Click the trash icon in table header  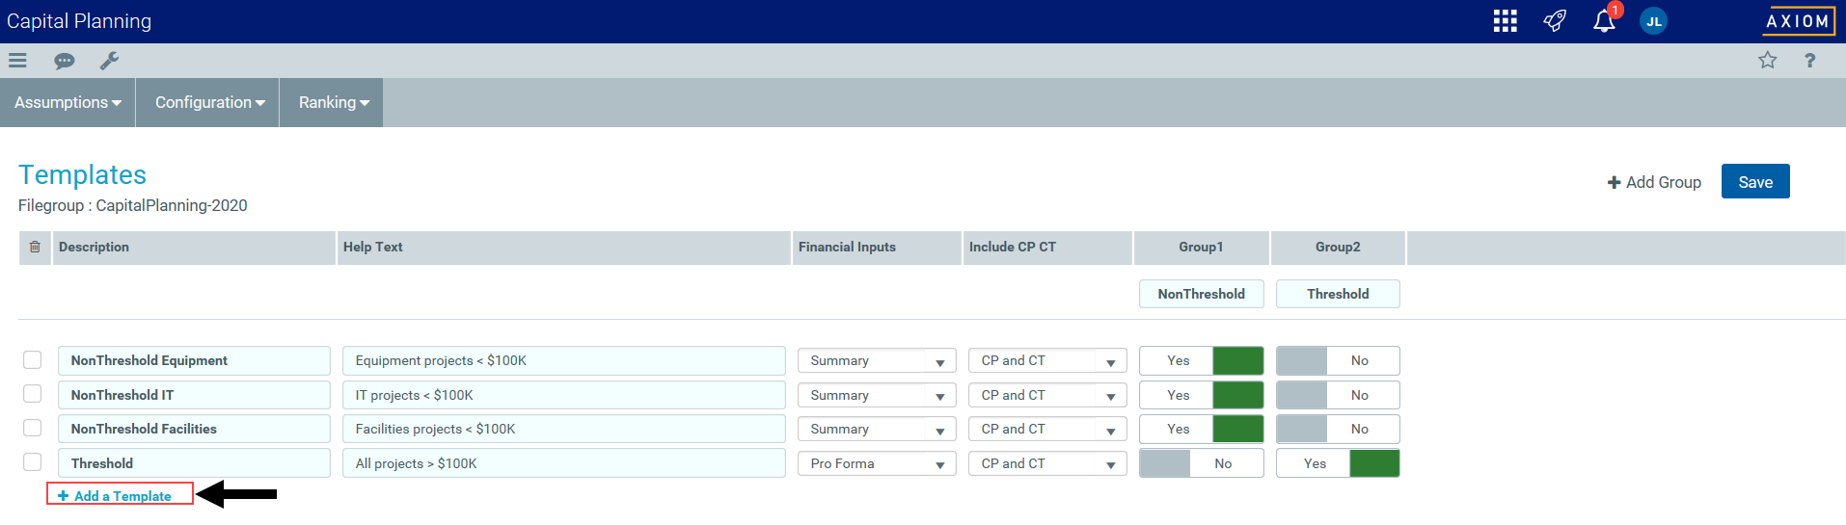(x=35, y=248)
